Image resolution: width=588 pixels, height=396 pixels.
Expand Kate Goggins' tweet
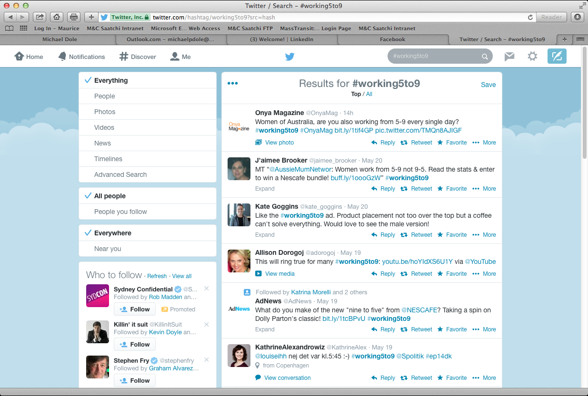265,235
